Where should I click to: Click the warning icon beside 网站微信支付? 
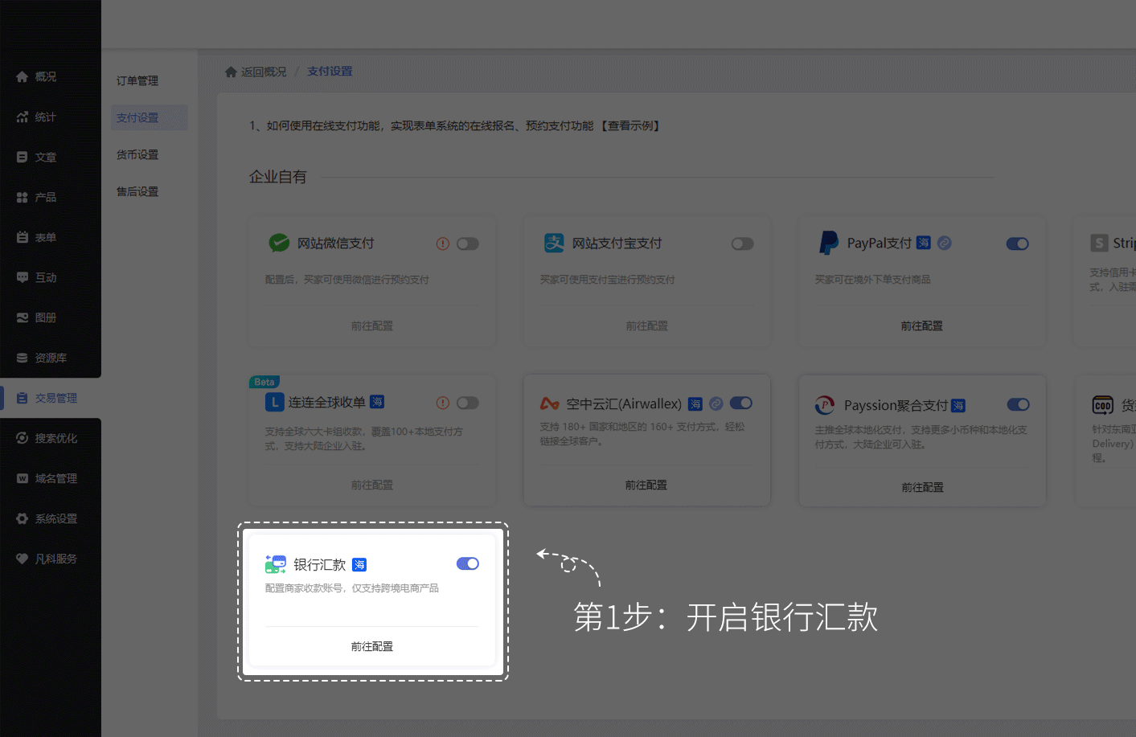[x=443, y=244]
